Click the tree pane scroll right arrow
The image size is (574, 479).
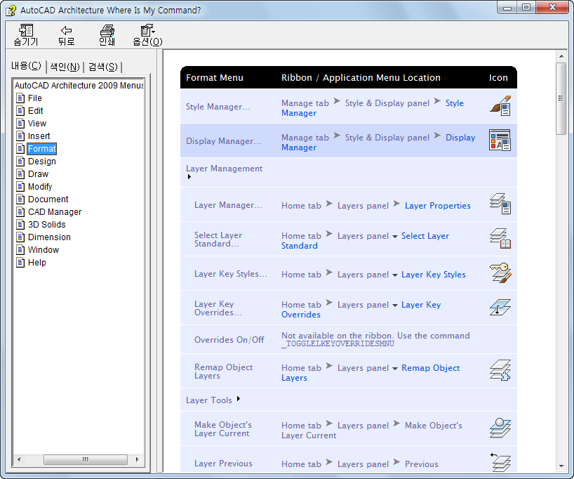[138, 459]
